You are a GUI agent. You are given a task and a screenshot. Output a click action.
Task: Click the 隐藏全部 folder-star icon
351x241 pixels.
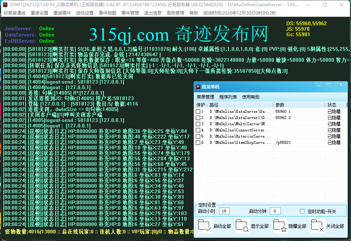point(280,226)
